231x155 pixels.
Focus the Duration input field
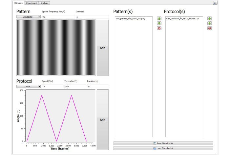click(98, 87)
